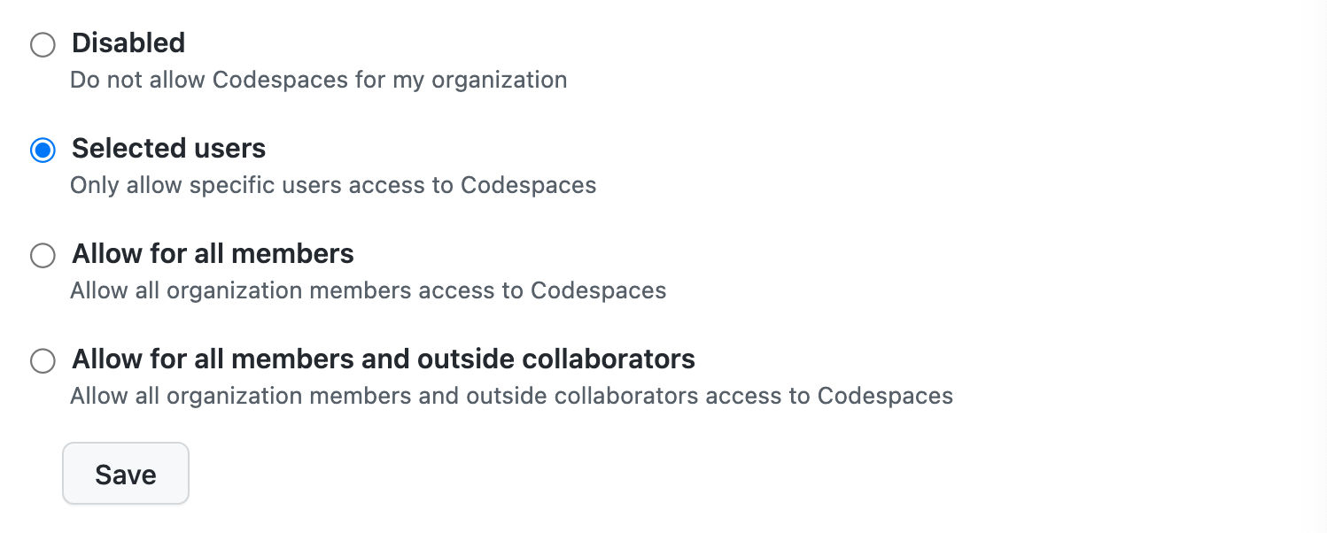Click the all members access description

368,290
